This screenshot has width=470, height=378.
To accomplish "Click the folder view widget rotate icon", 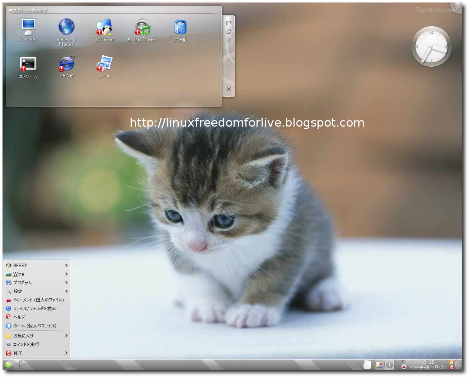I will pyautogui.click(x=229, y=32).
